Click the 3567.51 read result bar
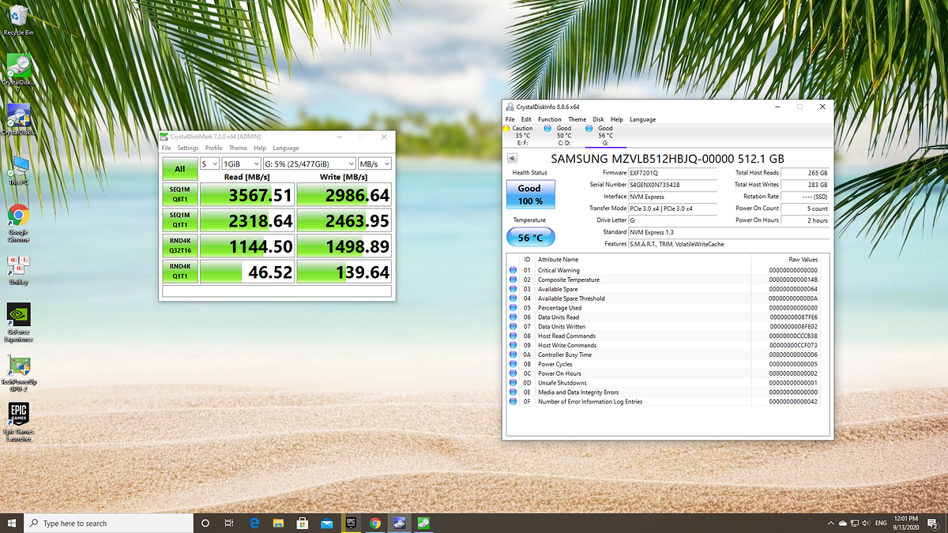The image size is (948, 533). [x=247, y=195]
